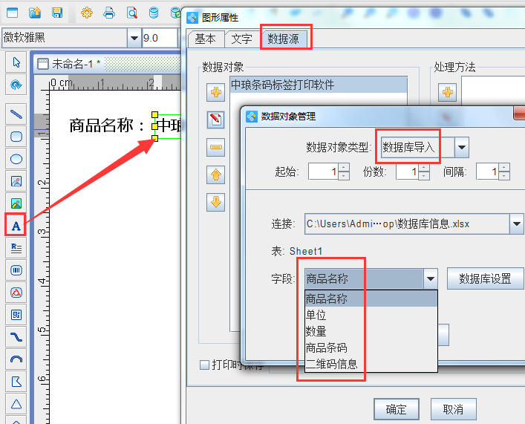Select the rotate tool below pointer
Viewport: 525px width, 424px height.
(16, 85)
